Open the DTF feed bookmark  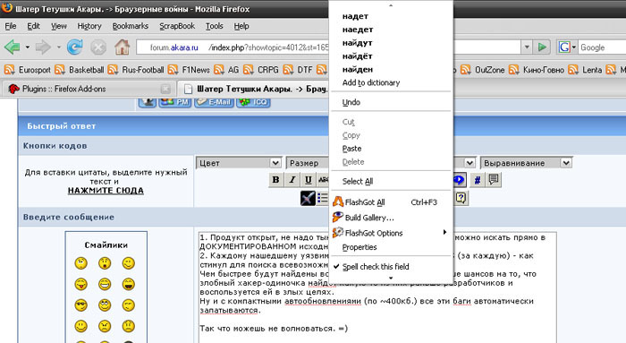(298, 70)
